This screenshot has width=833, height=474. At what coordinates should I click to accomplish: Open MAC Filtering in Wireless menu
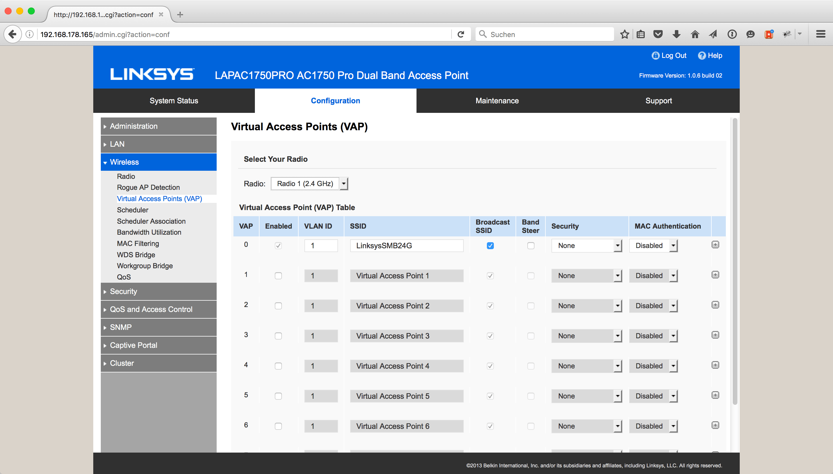click(x=138, y=244)
